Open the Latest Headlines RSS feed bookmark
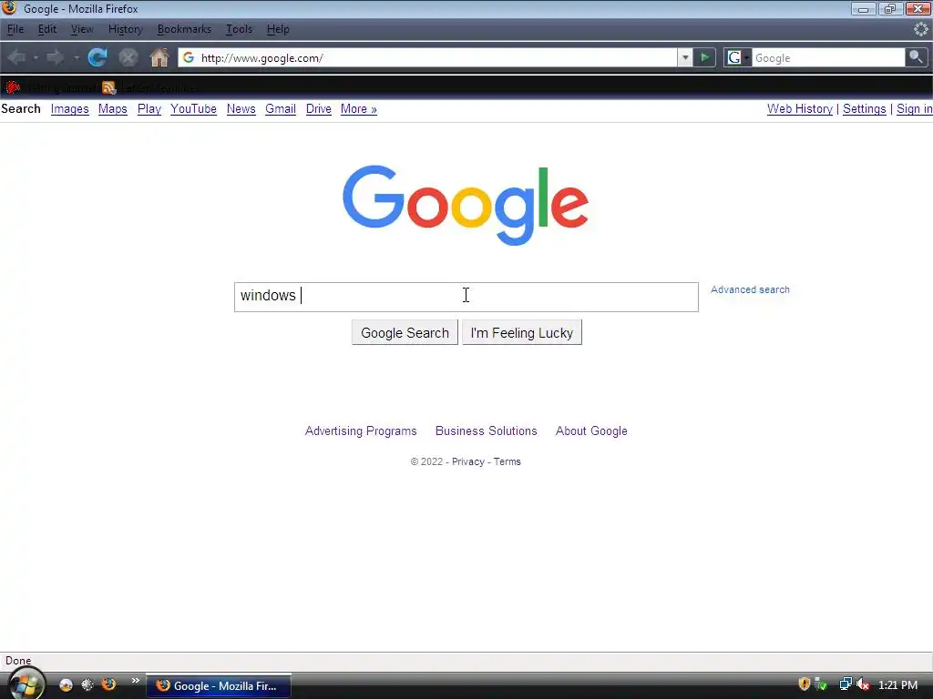 point(109,88)
